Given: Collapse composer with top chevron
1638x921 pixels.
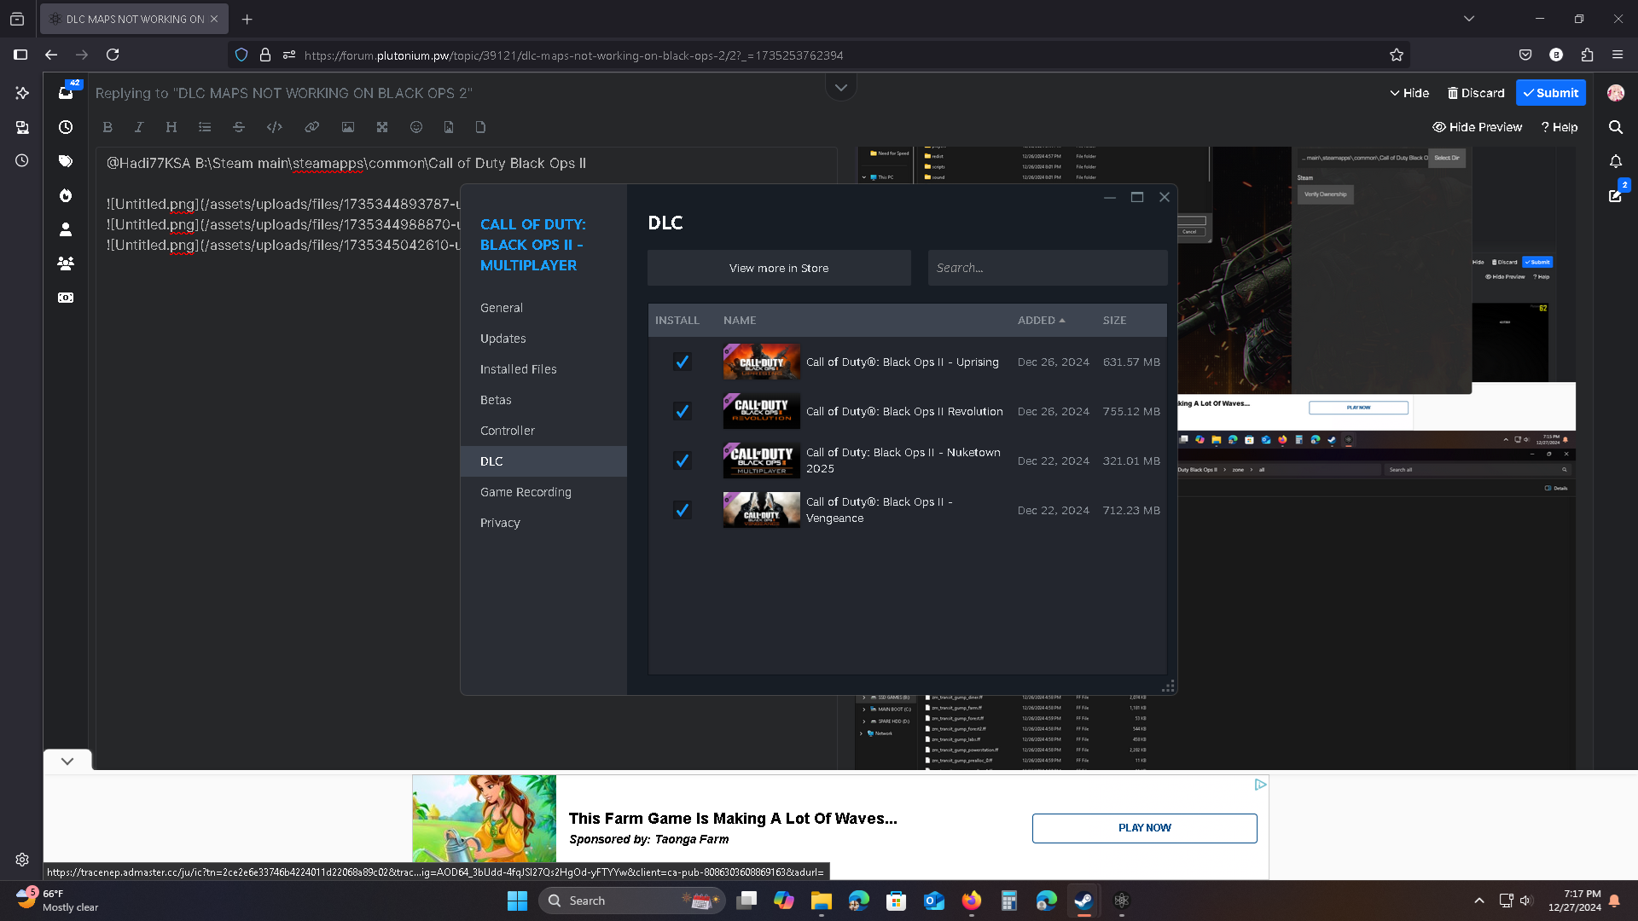Looking at the screenshot, I should point(840,87).
